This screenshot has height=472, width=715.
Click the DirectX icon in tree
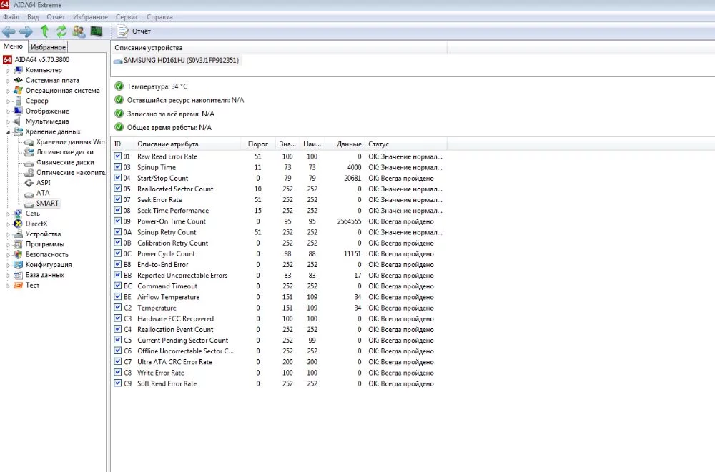19,224
